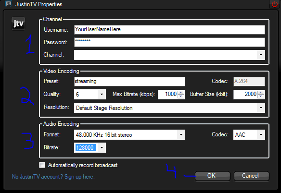281x193 pixels.
Task: Click the JustinTV Properties title bar icon
Action: pos(8,3)
